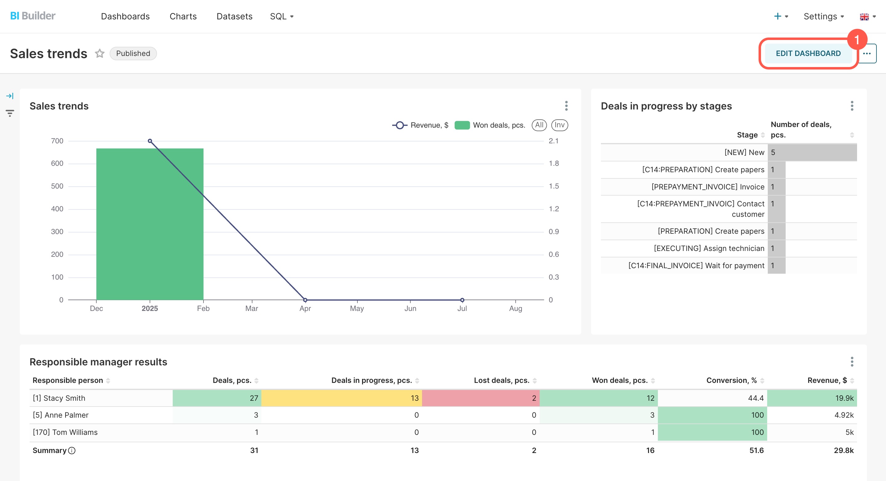Image resolution: width=886 pixels, height=481 pixels.
Task: Open Sales trends chart three-dot menu
Action: [566, 106]
